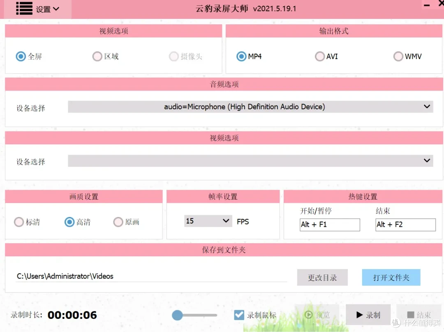Click the 00:00:06 recording duration timer
This screenshot has width=444, height=332.
click(72, 315)
